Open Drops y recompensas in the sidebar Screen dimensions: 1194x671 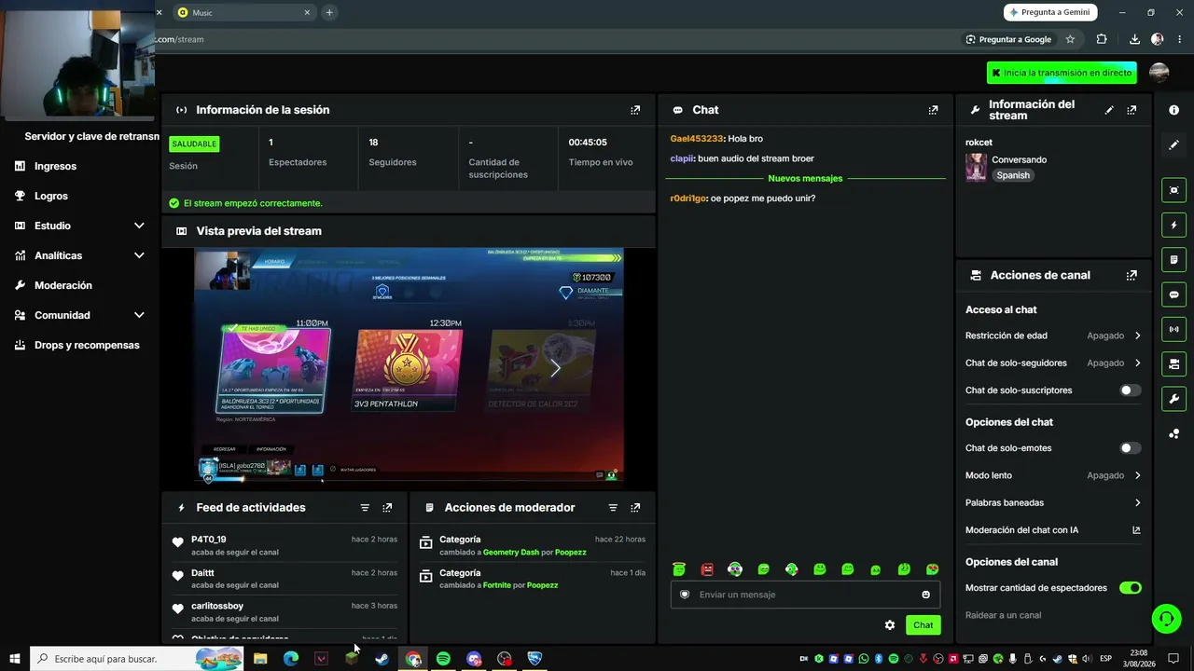pyautogui.click(x=87, y=345)
